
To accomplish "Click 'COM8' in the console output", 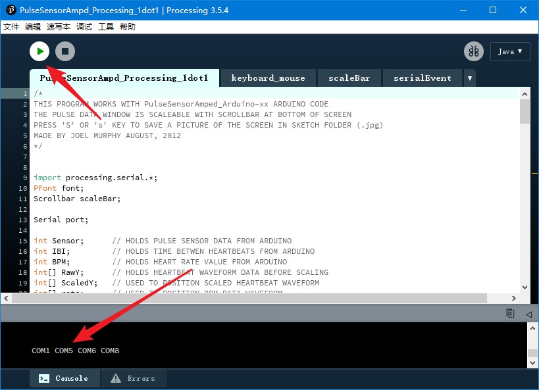I will point(110,351).
